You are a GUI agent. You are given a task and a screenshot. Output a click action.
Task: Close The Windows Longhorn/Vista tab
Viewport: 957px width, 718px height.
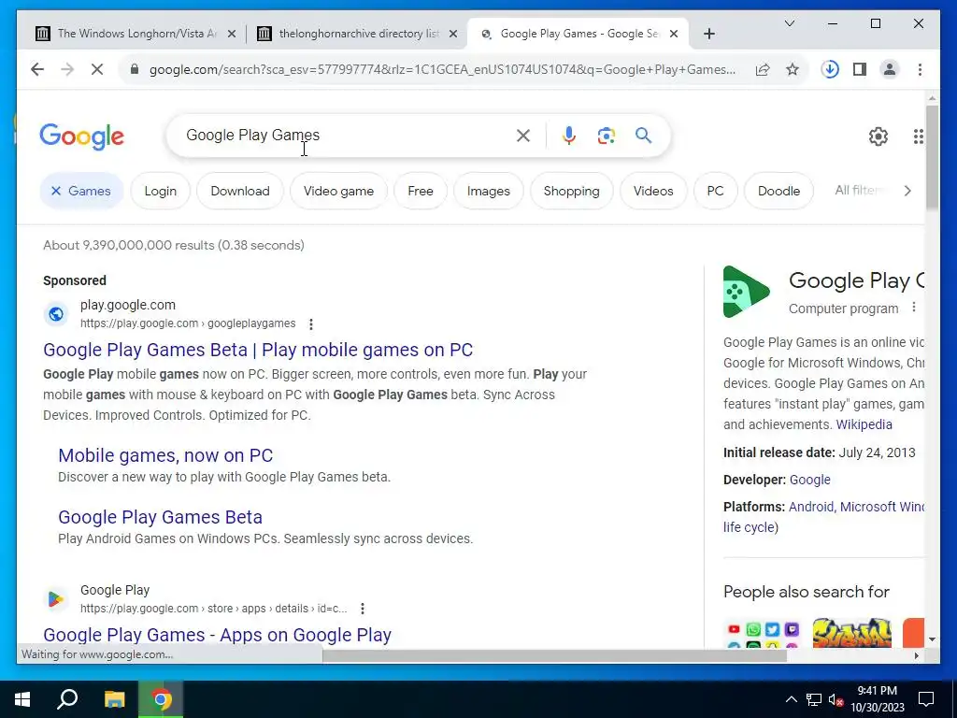[232, 35]
